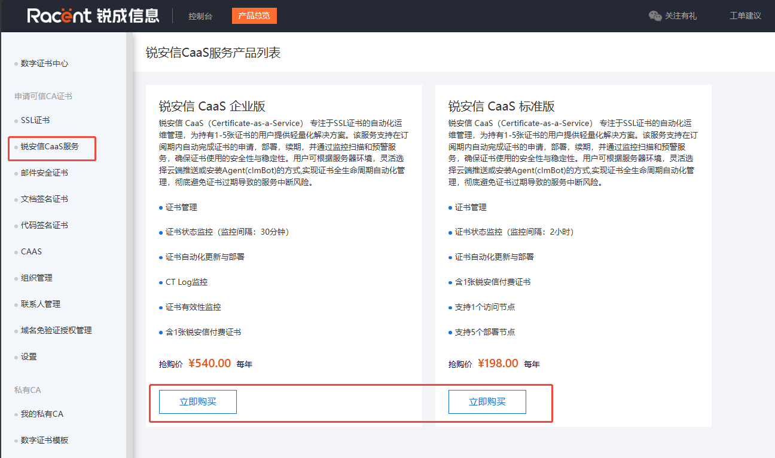Click 立即购买 for CaaS 标准版
Image resolution: width=775 pixels, height=458 pixels.
487,402
